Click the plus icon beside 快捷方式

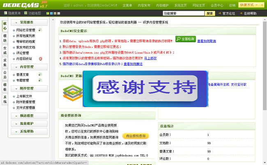(x=262, y=5)
